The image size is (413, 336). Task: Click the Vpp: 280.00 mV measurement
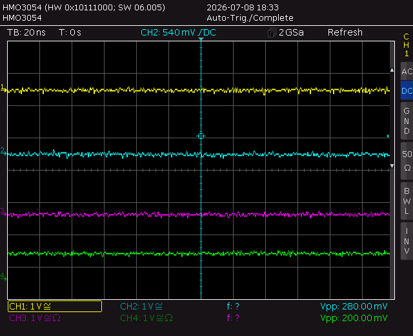pos(354,306)
